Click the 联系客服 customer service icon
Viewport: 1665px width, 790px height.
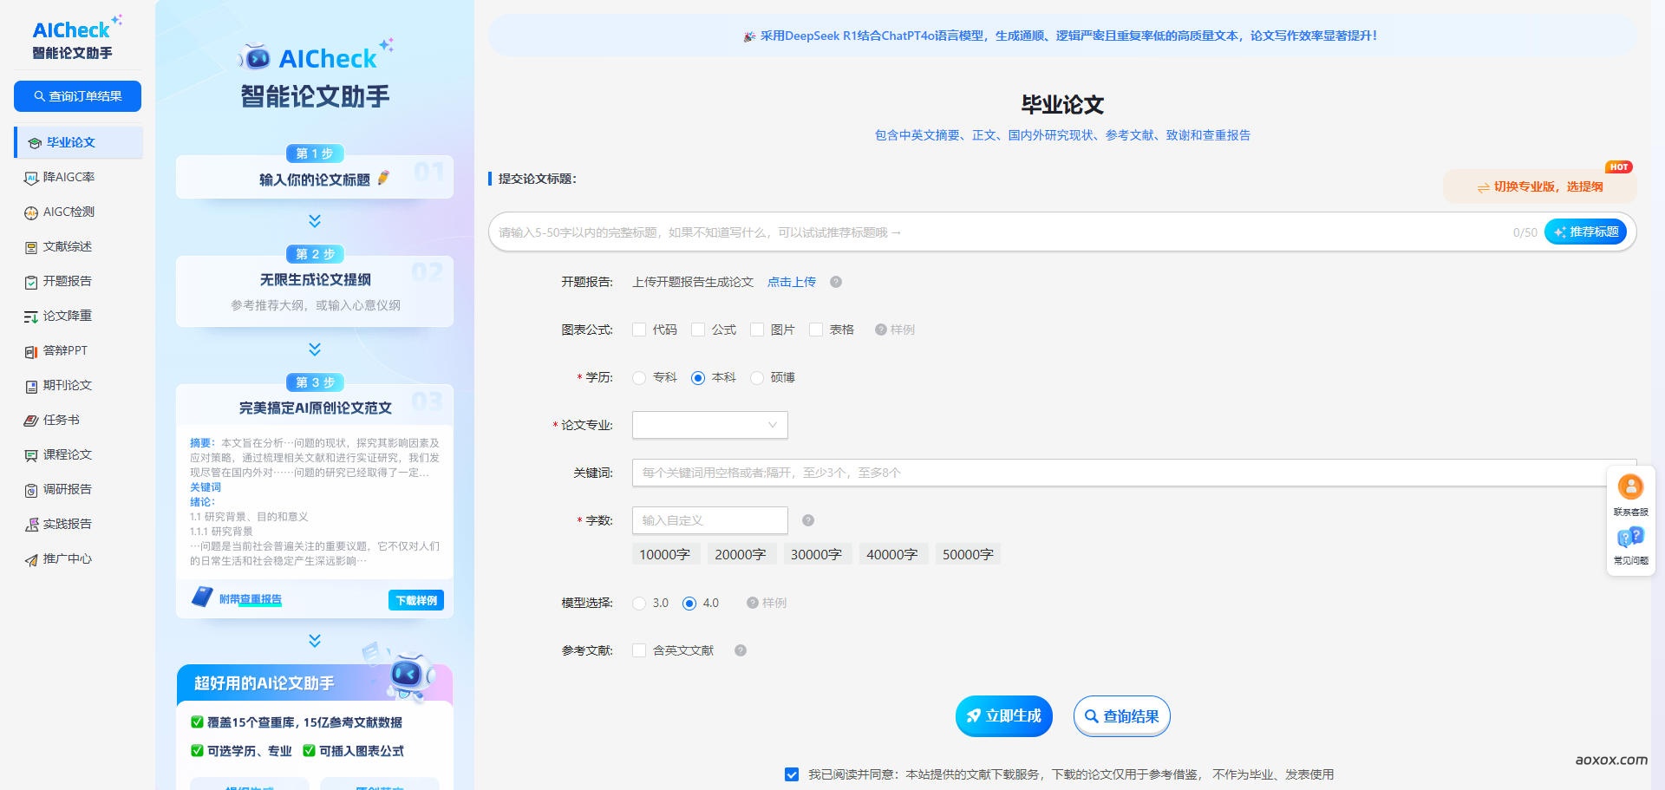pos(1630,487)
